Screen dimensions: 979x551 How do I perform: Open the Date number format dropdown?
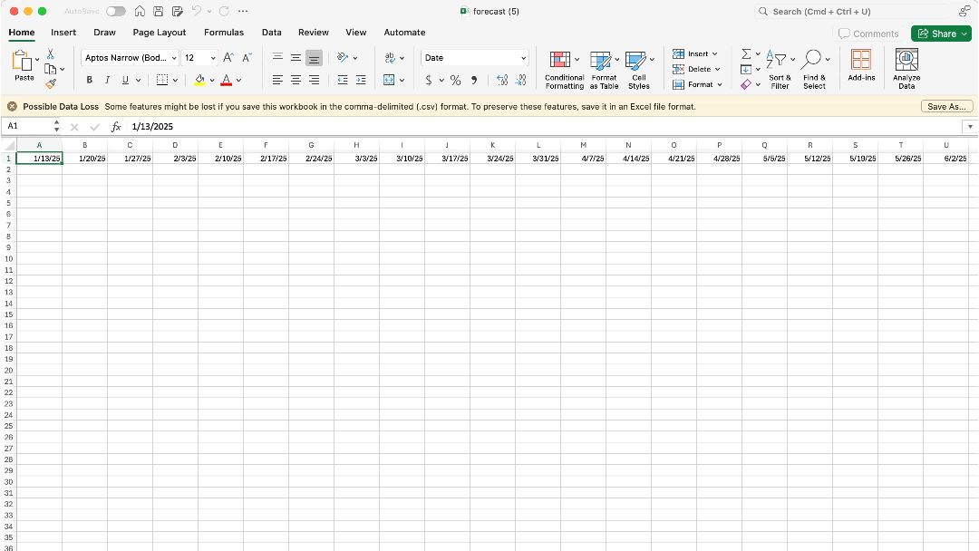[474, 57]
